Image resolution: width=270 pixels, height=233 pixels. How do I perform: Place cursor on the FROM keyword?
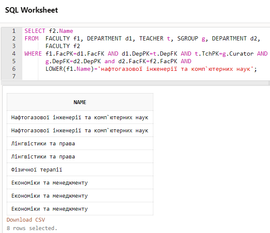click(x=31, y=38)
